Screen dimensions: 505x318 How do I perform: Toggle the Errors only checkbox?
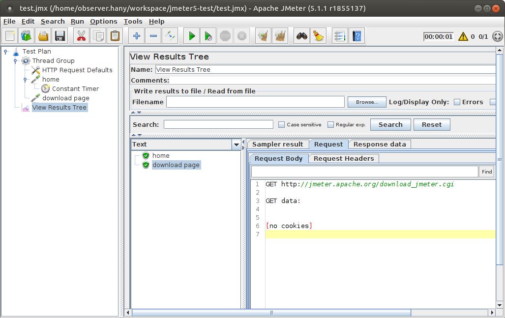click(x=457, y=102)
